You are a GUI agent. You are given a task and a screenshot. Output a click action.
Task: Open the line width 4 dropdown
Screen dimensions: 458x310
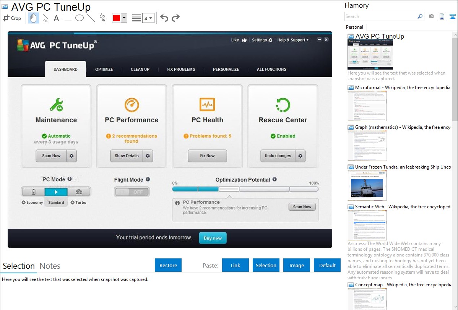[x=148, y=18]
